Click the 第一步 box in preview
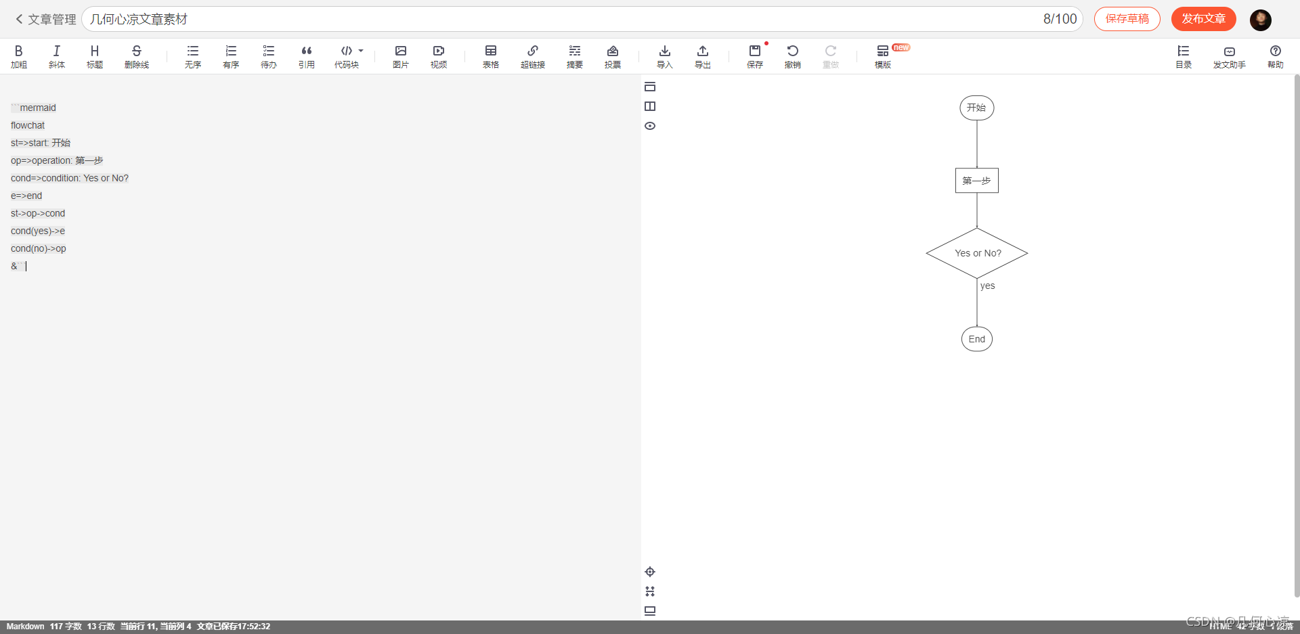The height and width of the screenshot is (634, 1300). [x=977, y=181]
